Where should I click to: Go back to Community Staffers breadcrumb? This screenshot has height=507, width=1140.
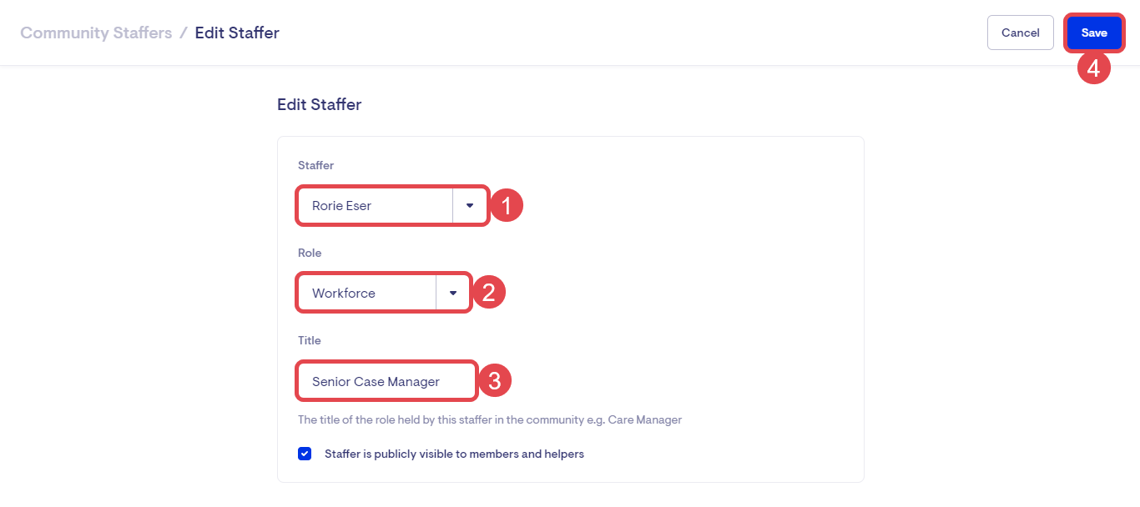pyautogui.click(x=96, y=33)
